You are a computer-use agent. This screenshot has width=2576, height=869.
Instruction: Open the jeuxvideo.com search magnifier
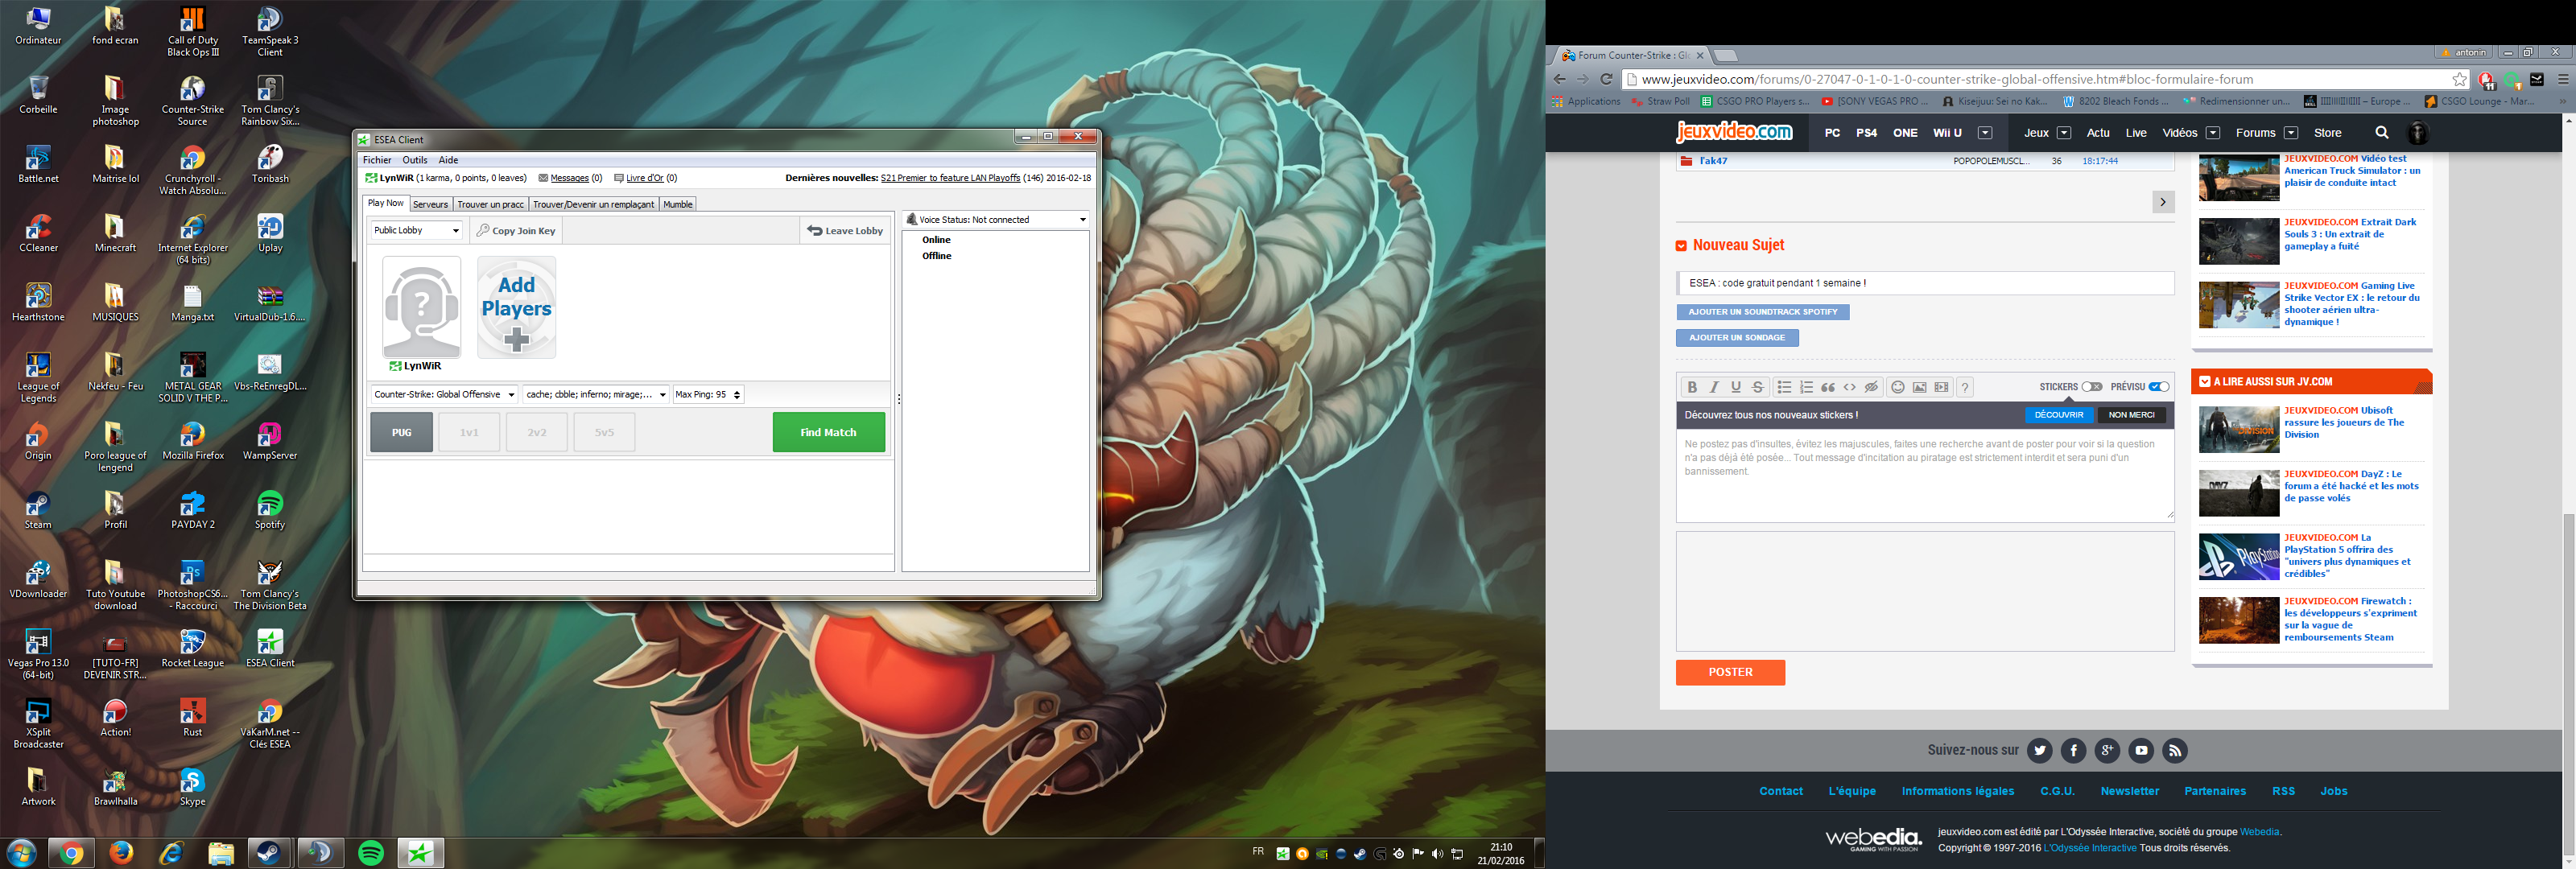[x=2382, y=133]
